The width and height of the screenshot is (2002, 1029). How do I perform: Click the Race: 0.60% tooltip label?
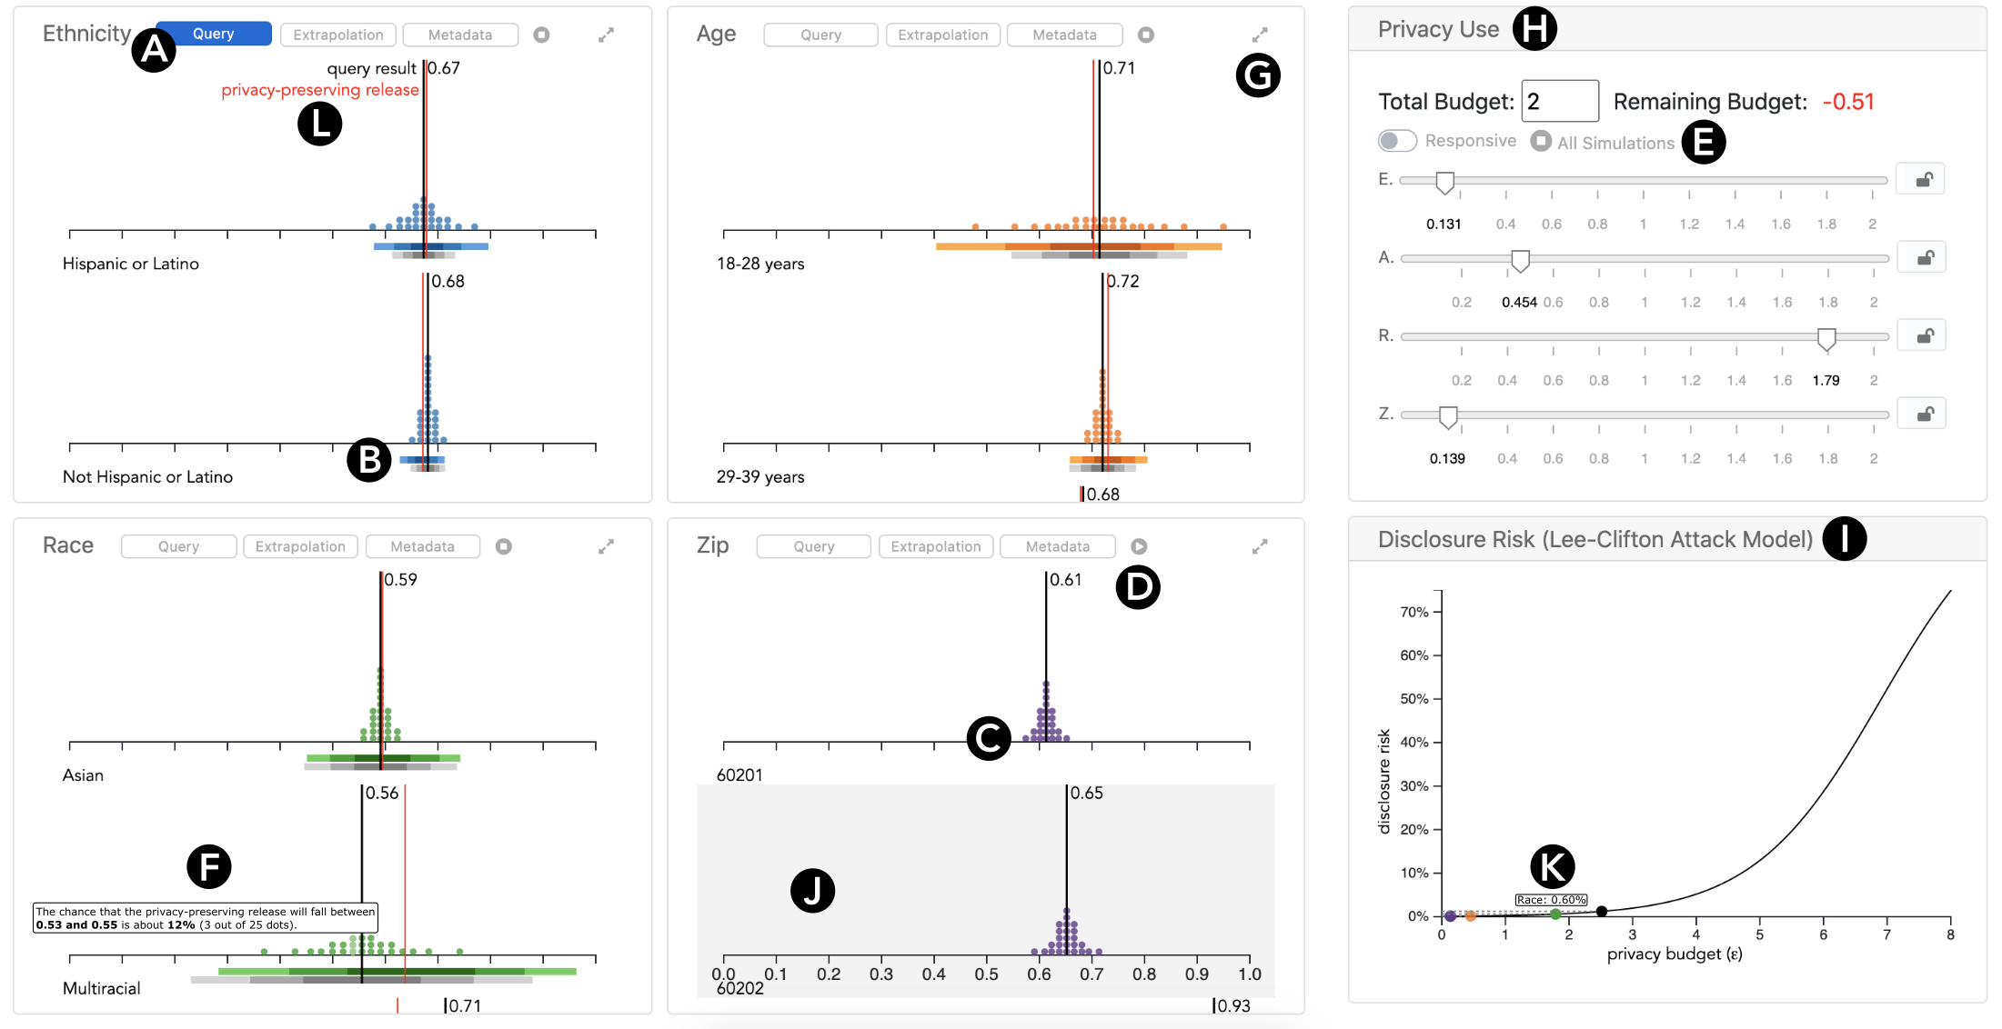1552,900
